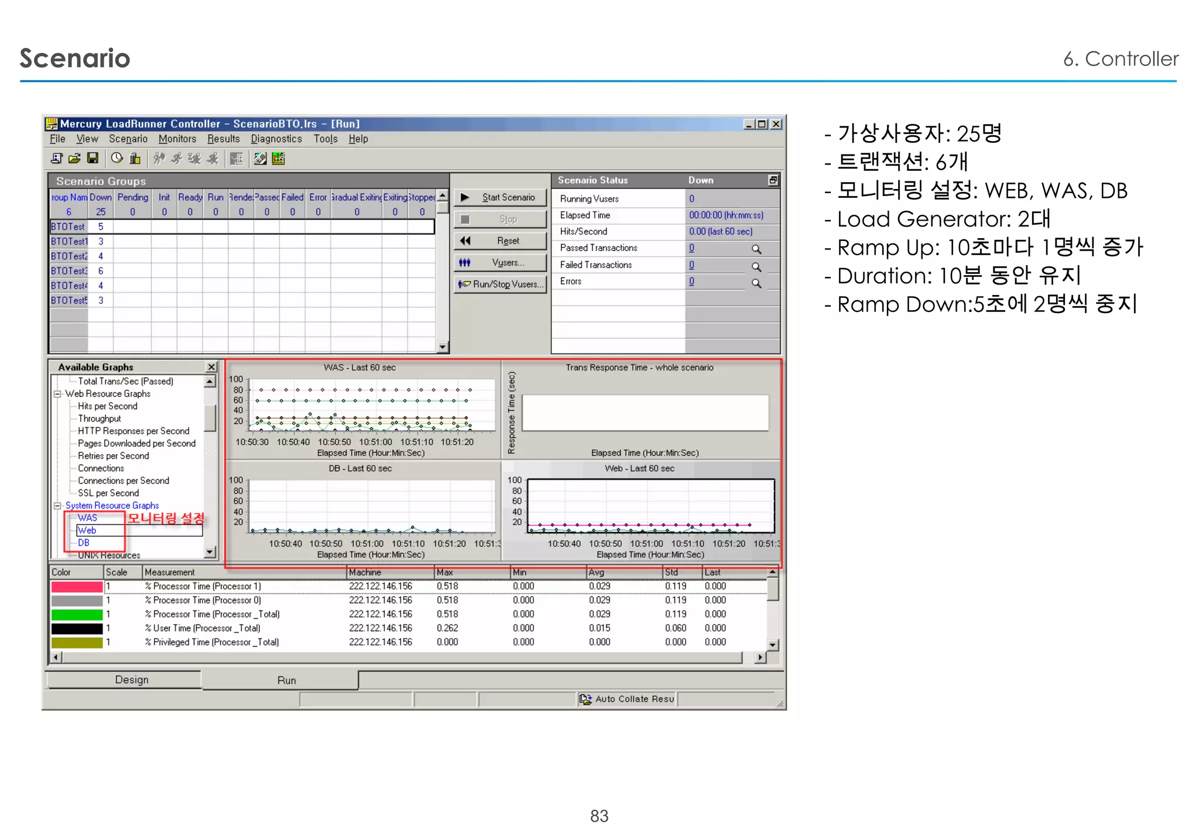This screenshot has width=1199, height=830.
Task: Close the Available Graphs panel
Action: pos(212,367)
